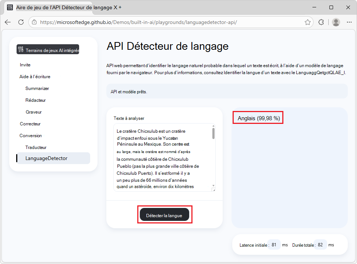Click the textarea scroll up arrow
This screenshot has width=357, height=264.
213,126
